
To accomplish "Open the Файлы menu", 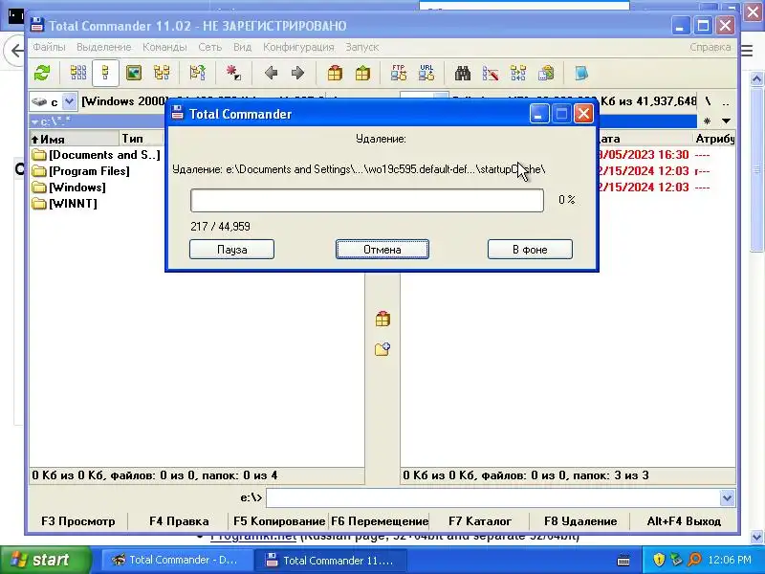I will (x=49, y=47).
